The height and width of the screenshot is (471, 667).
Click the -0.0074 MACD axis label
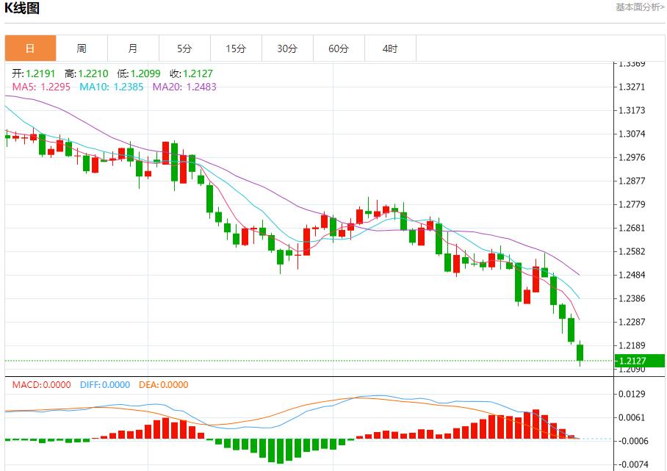pos(632,464)
